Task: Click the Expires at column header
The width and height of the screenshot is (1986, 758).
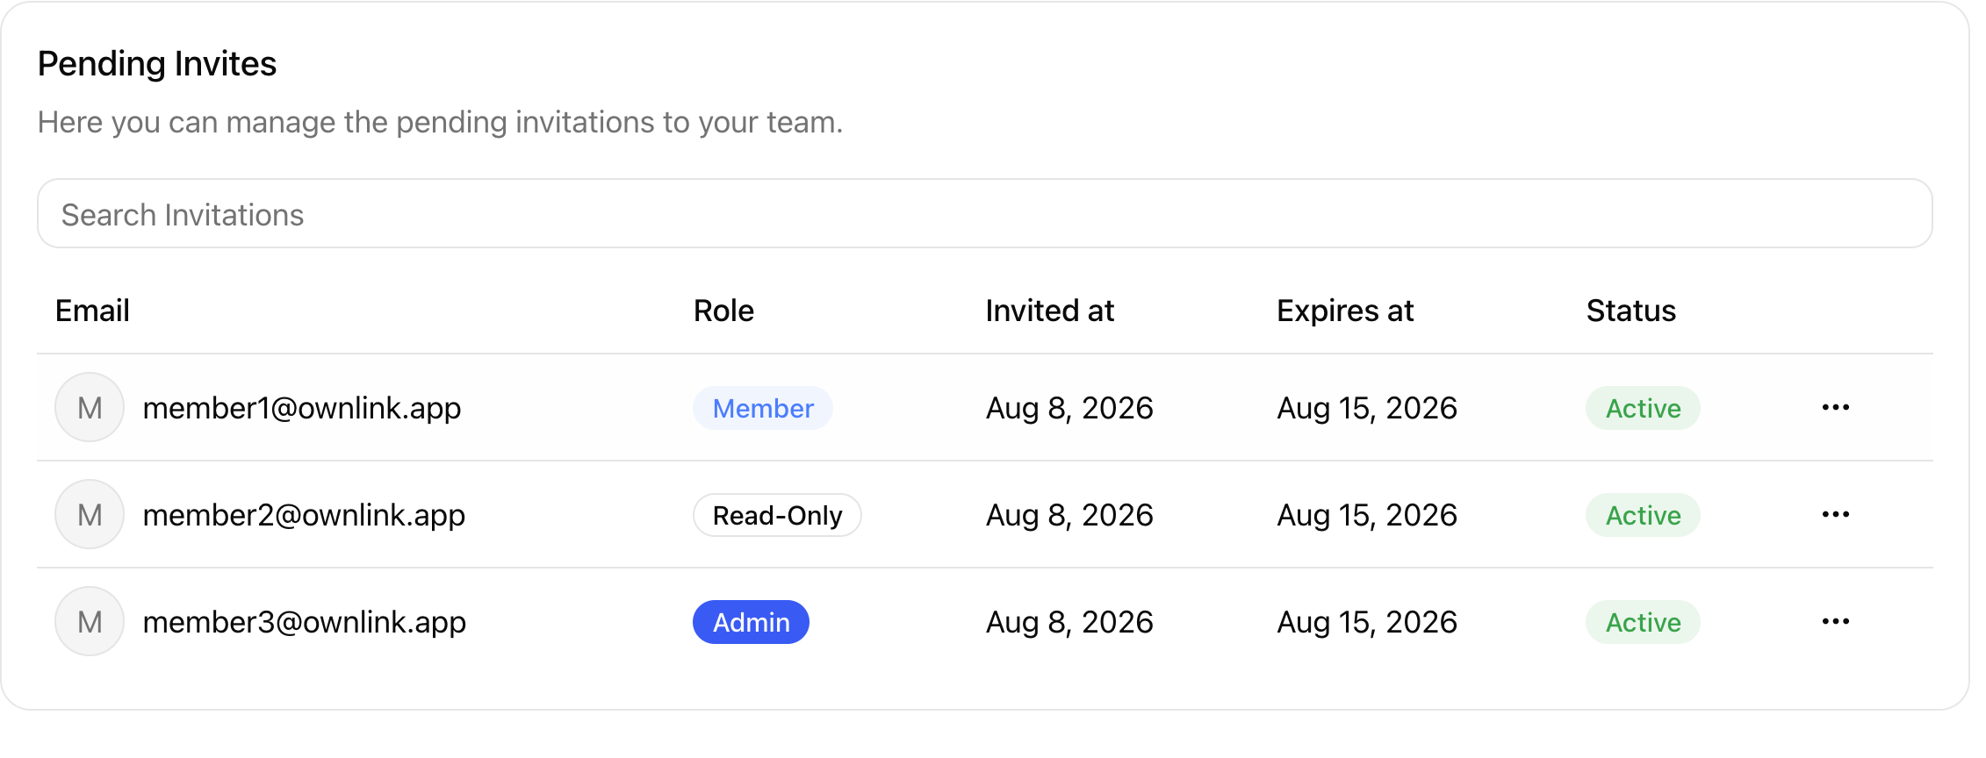Action: tap(1345, 311)
